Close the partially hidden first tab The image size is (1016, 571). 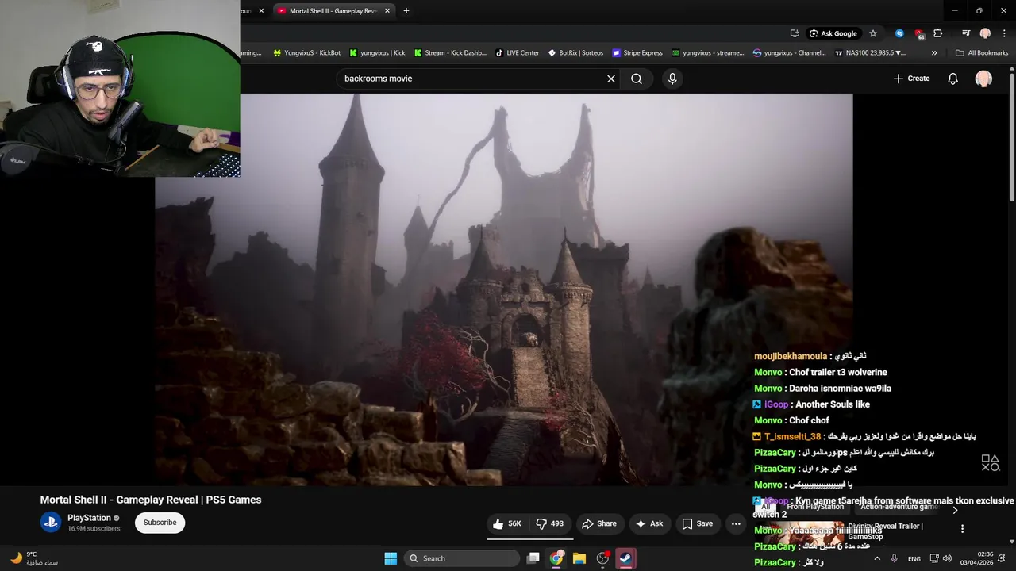click(x=261, y=11)
